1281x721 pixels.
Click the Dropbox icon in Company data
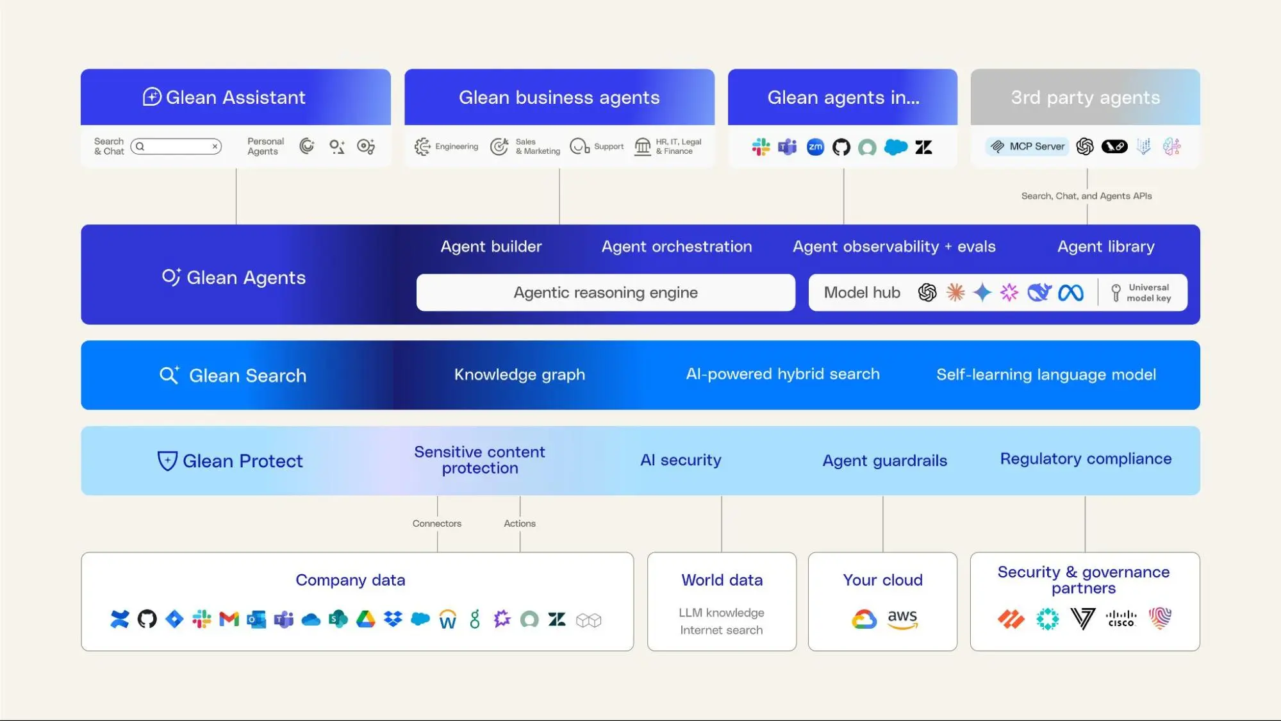click(392, 619)
